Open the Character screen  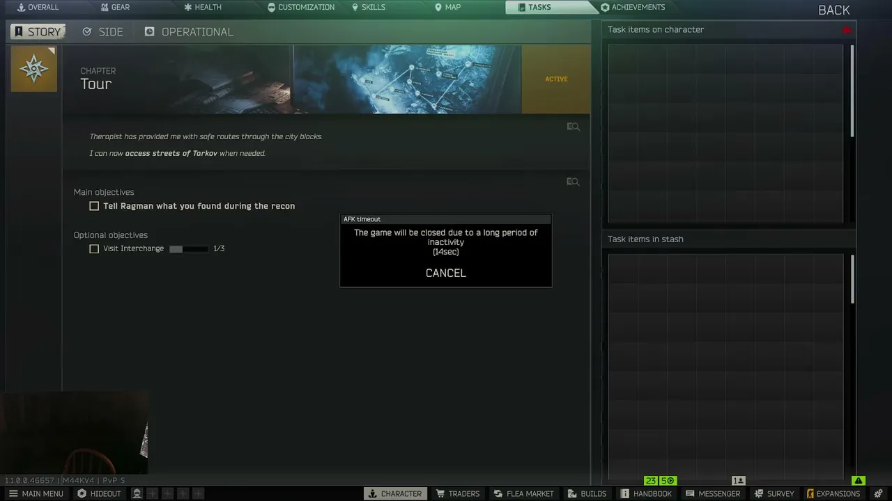(394, 493)
